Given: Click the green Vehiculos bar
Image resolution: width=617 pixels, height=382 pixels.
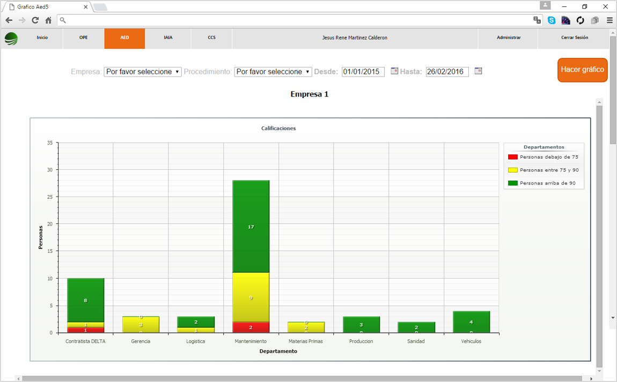Looking at the screenshot, I should (472, 322).
